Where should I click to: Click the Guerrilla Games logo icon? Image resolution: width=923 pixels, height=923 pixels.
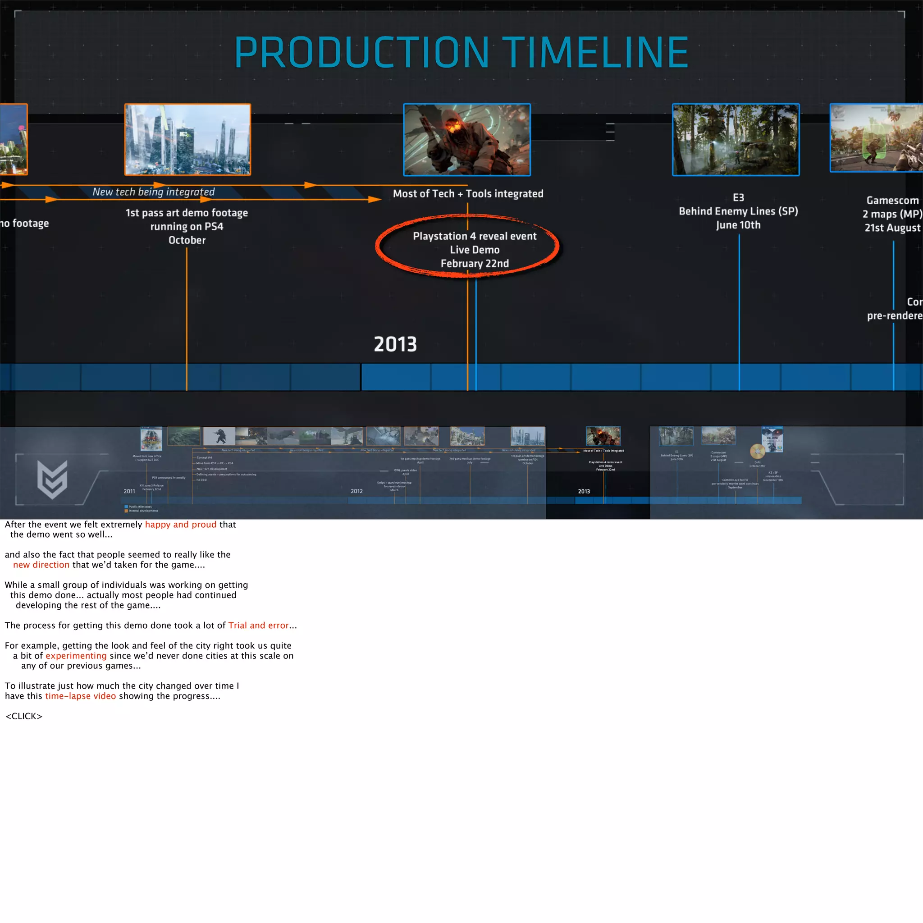(x=52, y=479)
